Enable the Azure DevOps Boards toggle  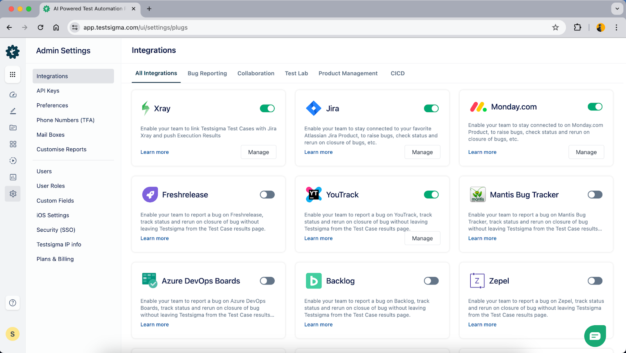tap(267, 281)
